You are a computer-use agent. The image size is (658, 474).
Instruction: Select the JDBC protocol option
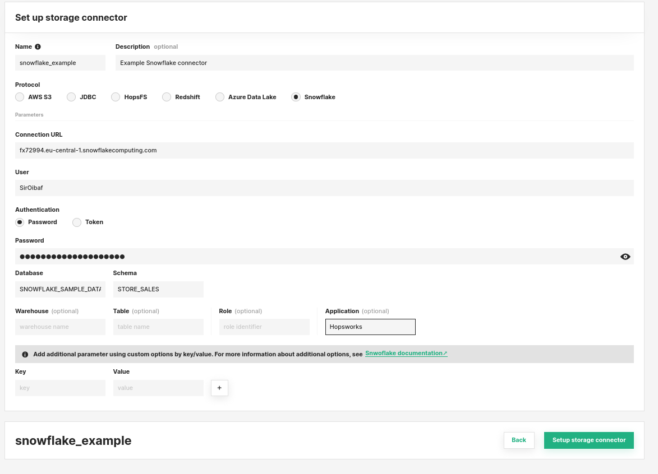(71, 97)
